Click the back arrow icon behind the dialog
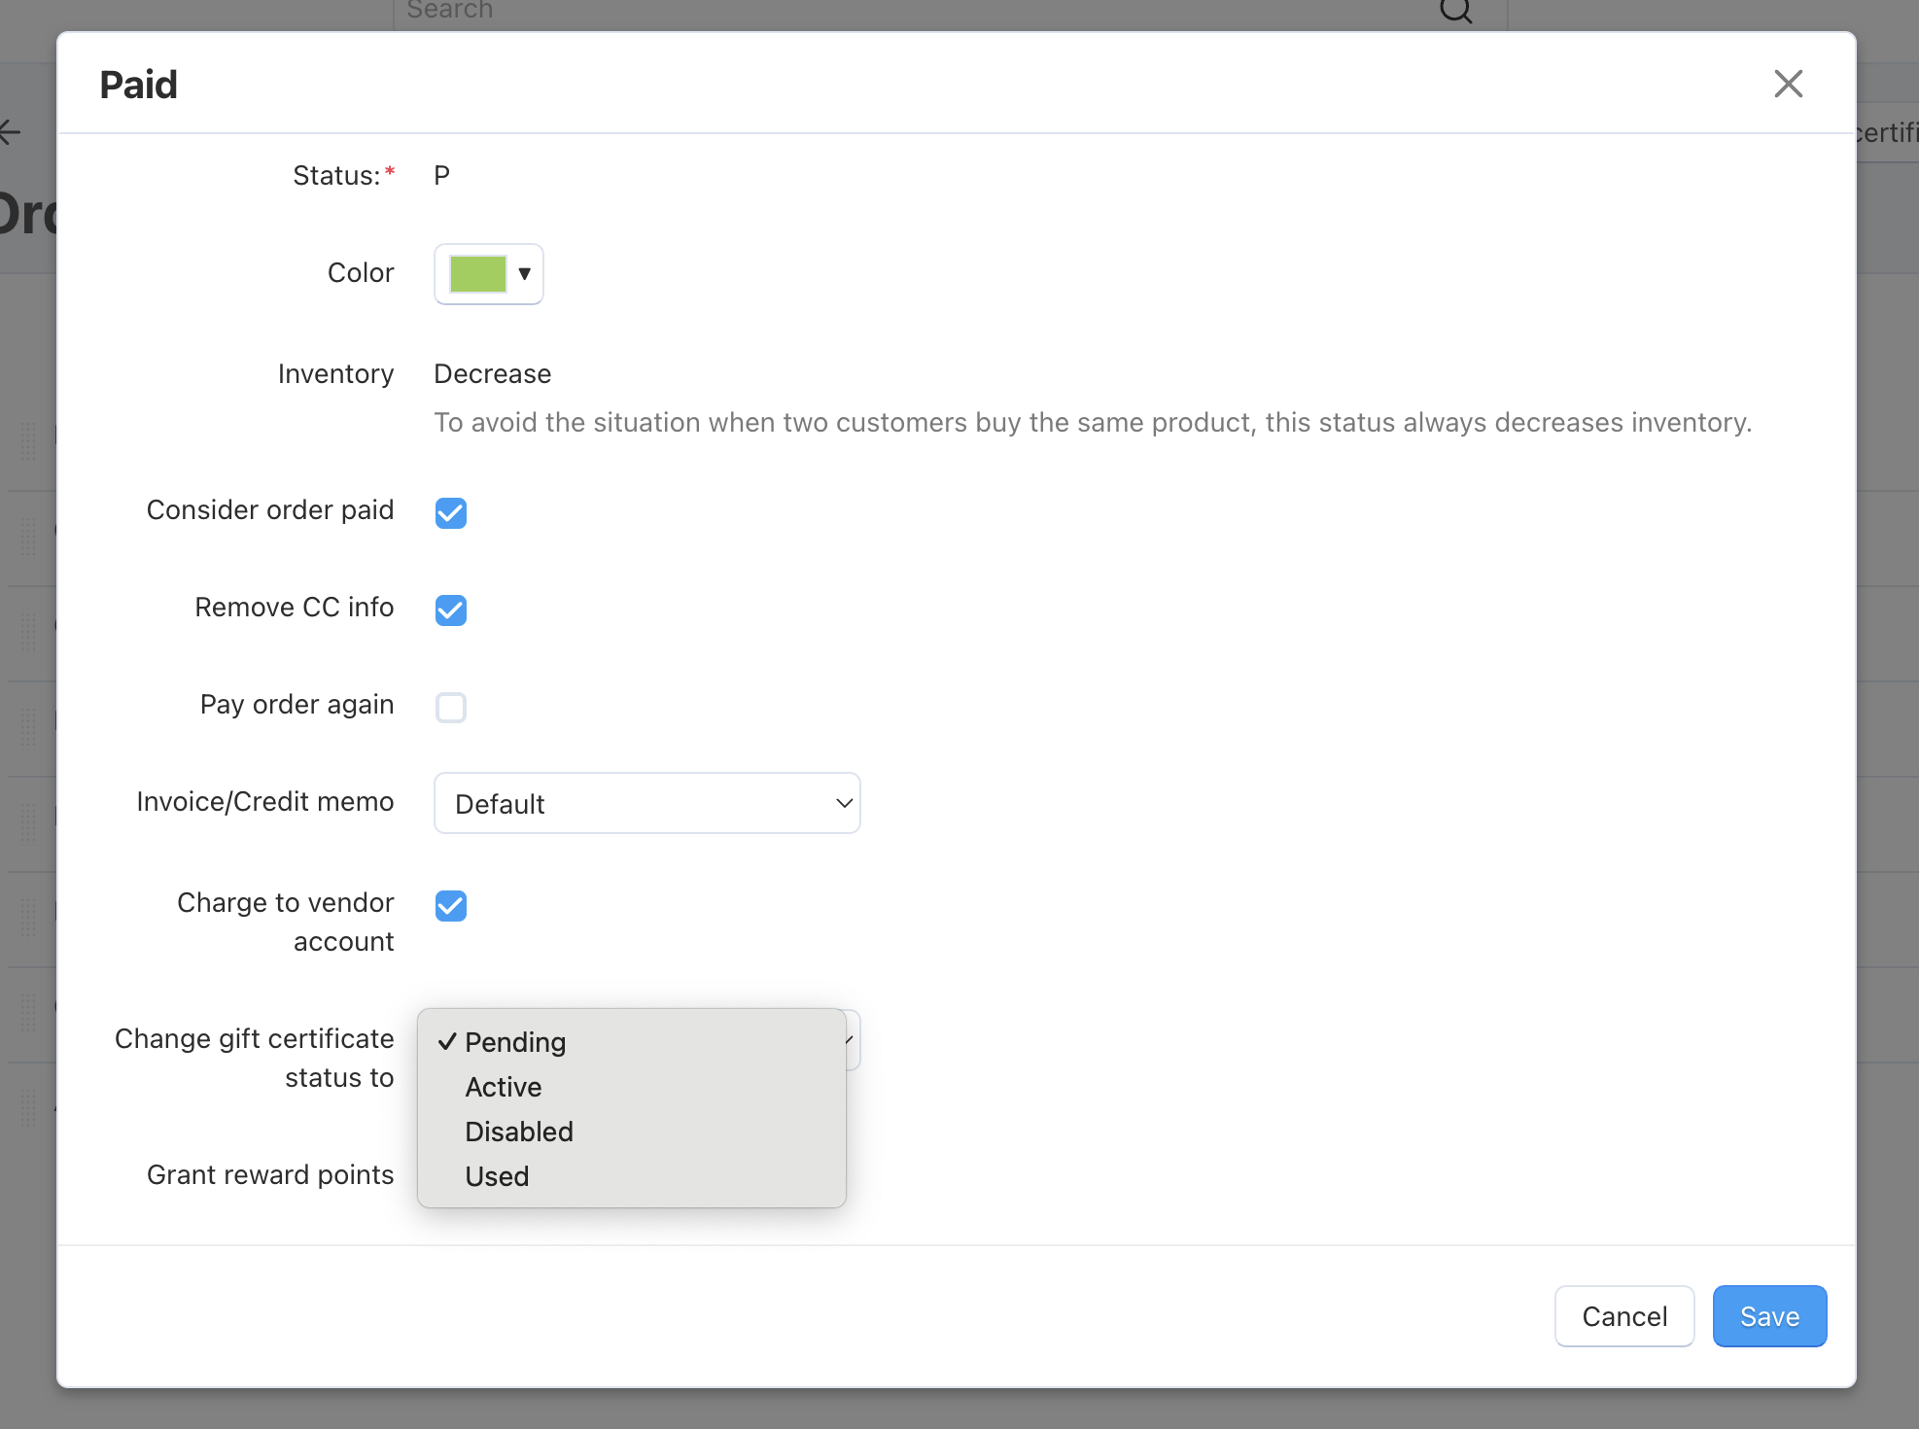Viewport: 1919px width, 1429px height. coord(10,131)
